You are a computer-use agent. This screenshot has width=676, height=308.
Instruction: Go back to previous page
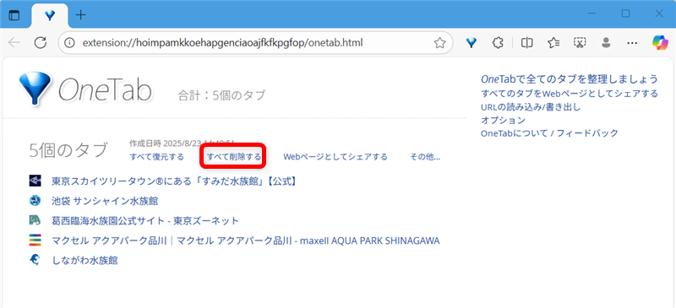pos(14,42)
